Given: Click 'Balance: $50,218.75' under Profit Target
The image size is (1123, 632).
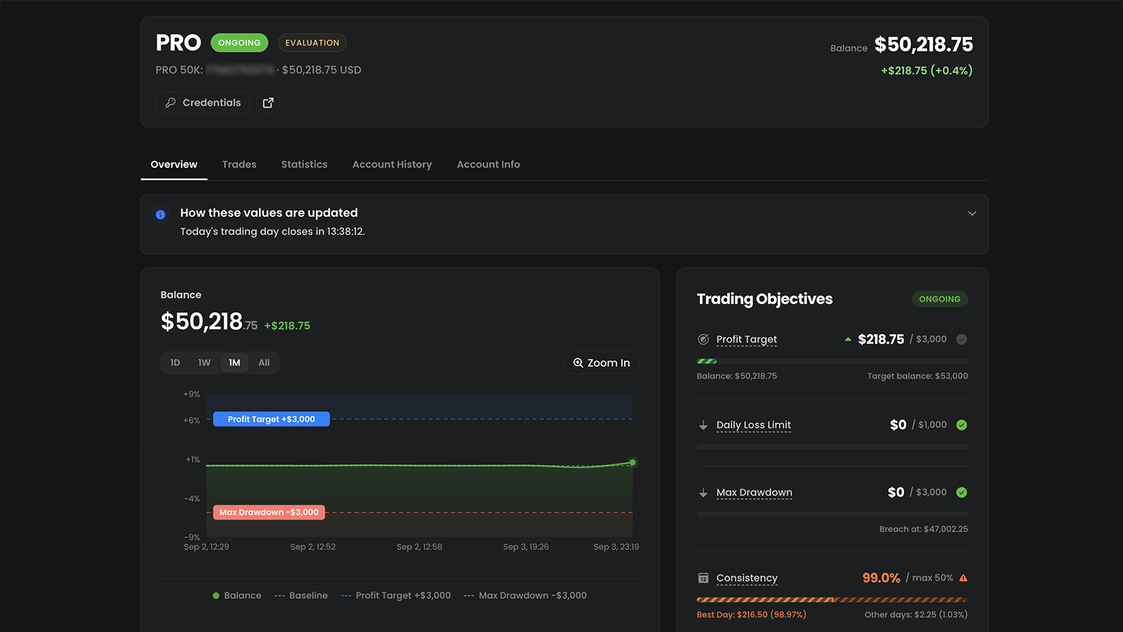Looking at the screenshot, I should tap(736, 376).
